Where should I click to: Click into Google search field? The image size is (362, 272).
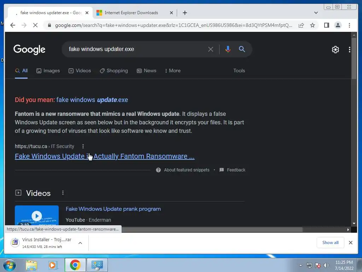pyautogui.click(x=136, y=49)
